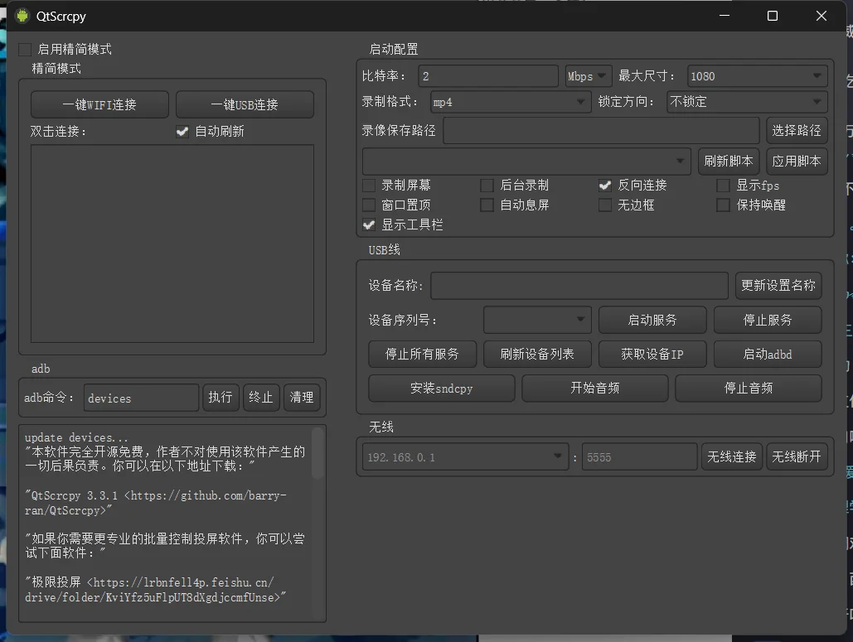Click the 无线连接 button
Screen dimensions: 853x642
tap(732, 456)
